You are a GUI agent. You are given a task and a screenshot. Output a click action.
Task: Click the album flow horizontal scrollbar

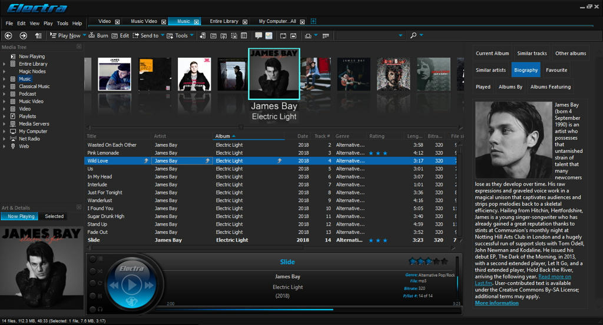pos(274,127)
